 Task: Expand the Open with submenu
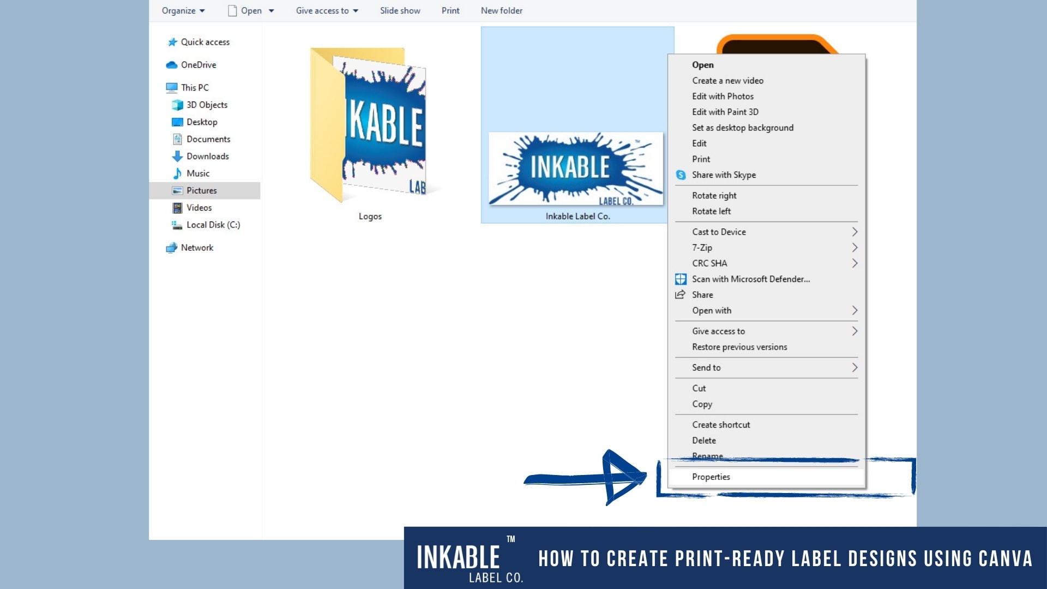point(712,310)
